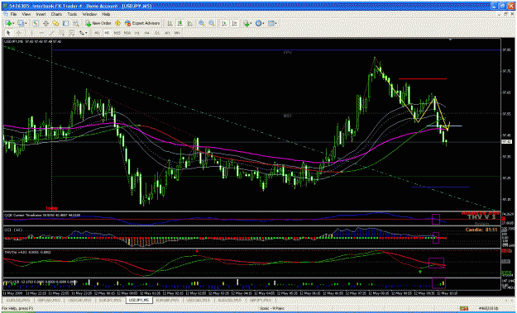Select the H4 timeframe
Screen dimensions: 517x313
(x=147, y=33)
